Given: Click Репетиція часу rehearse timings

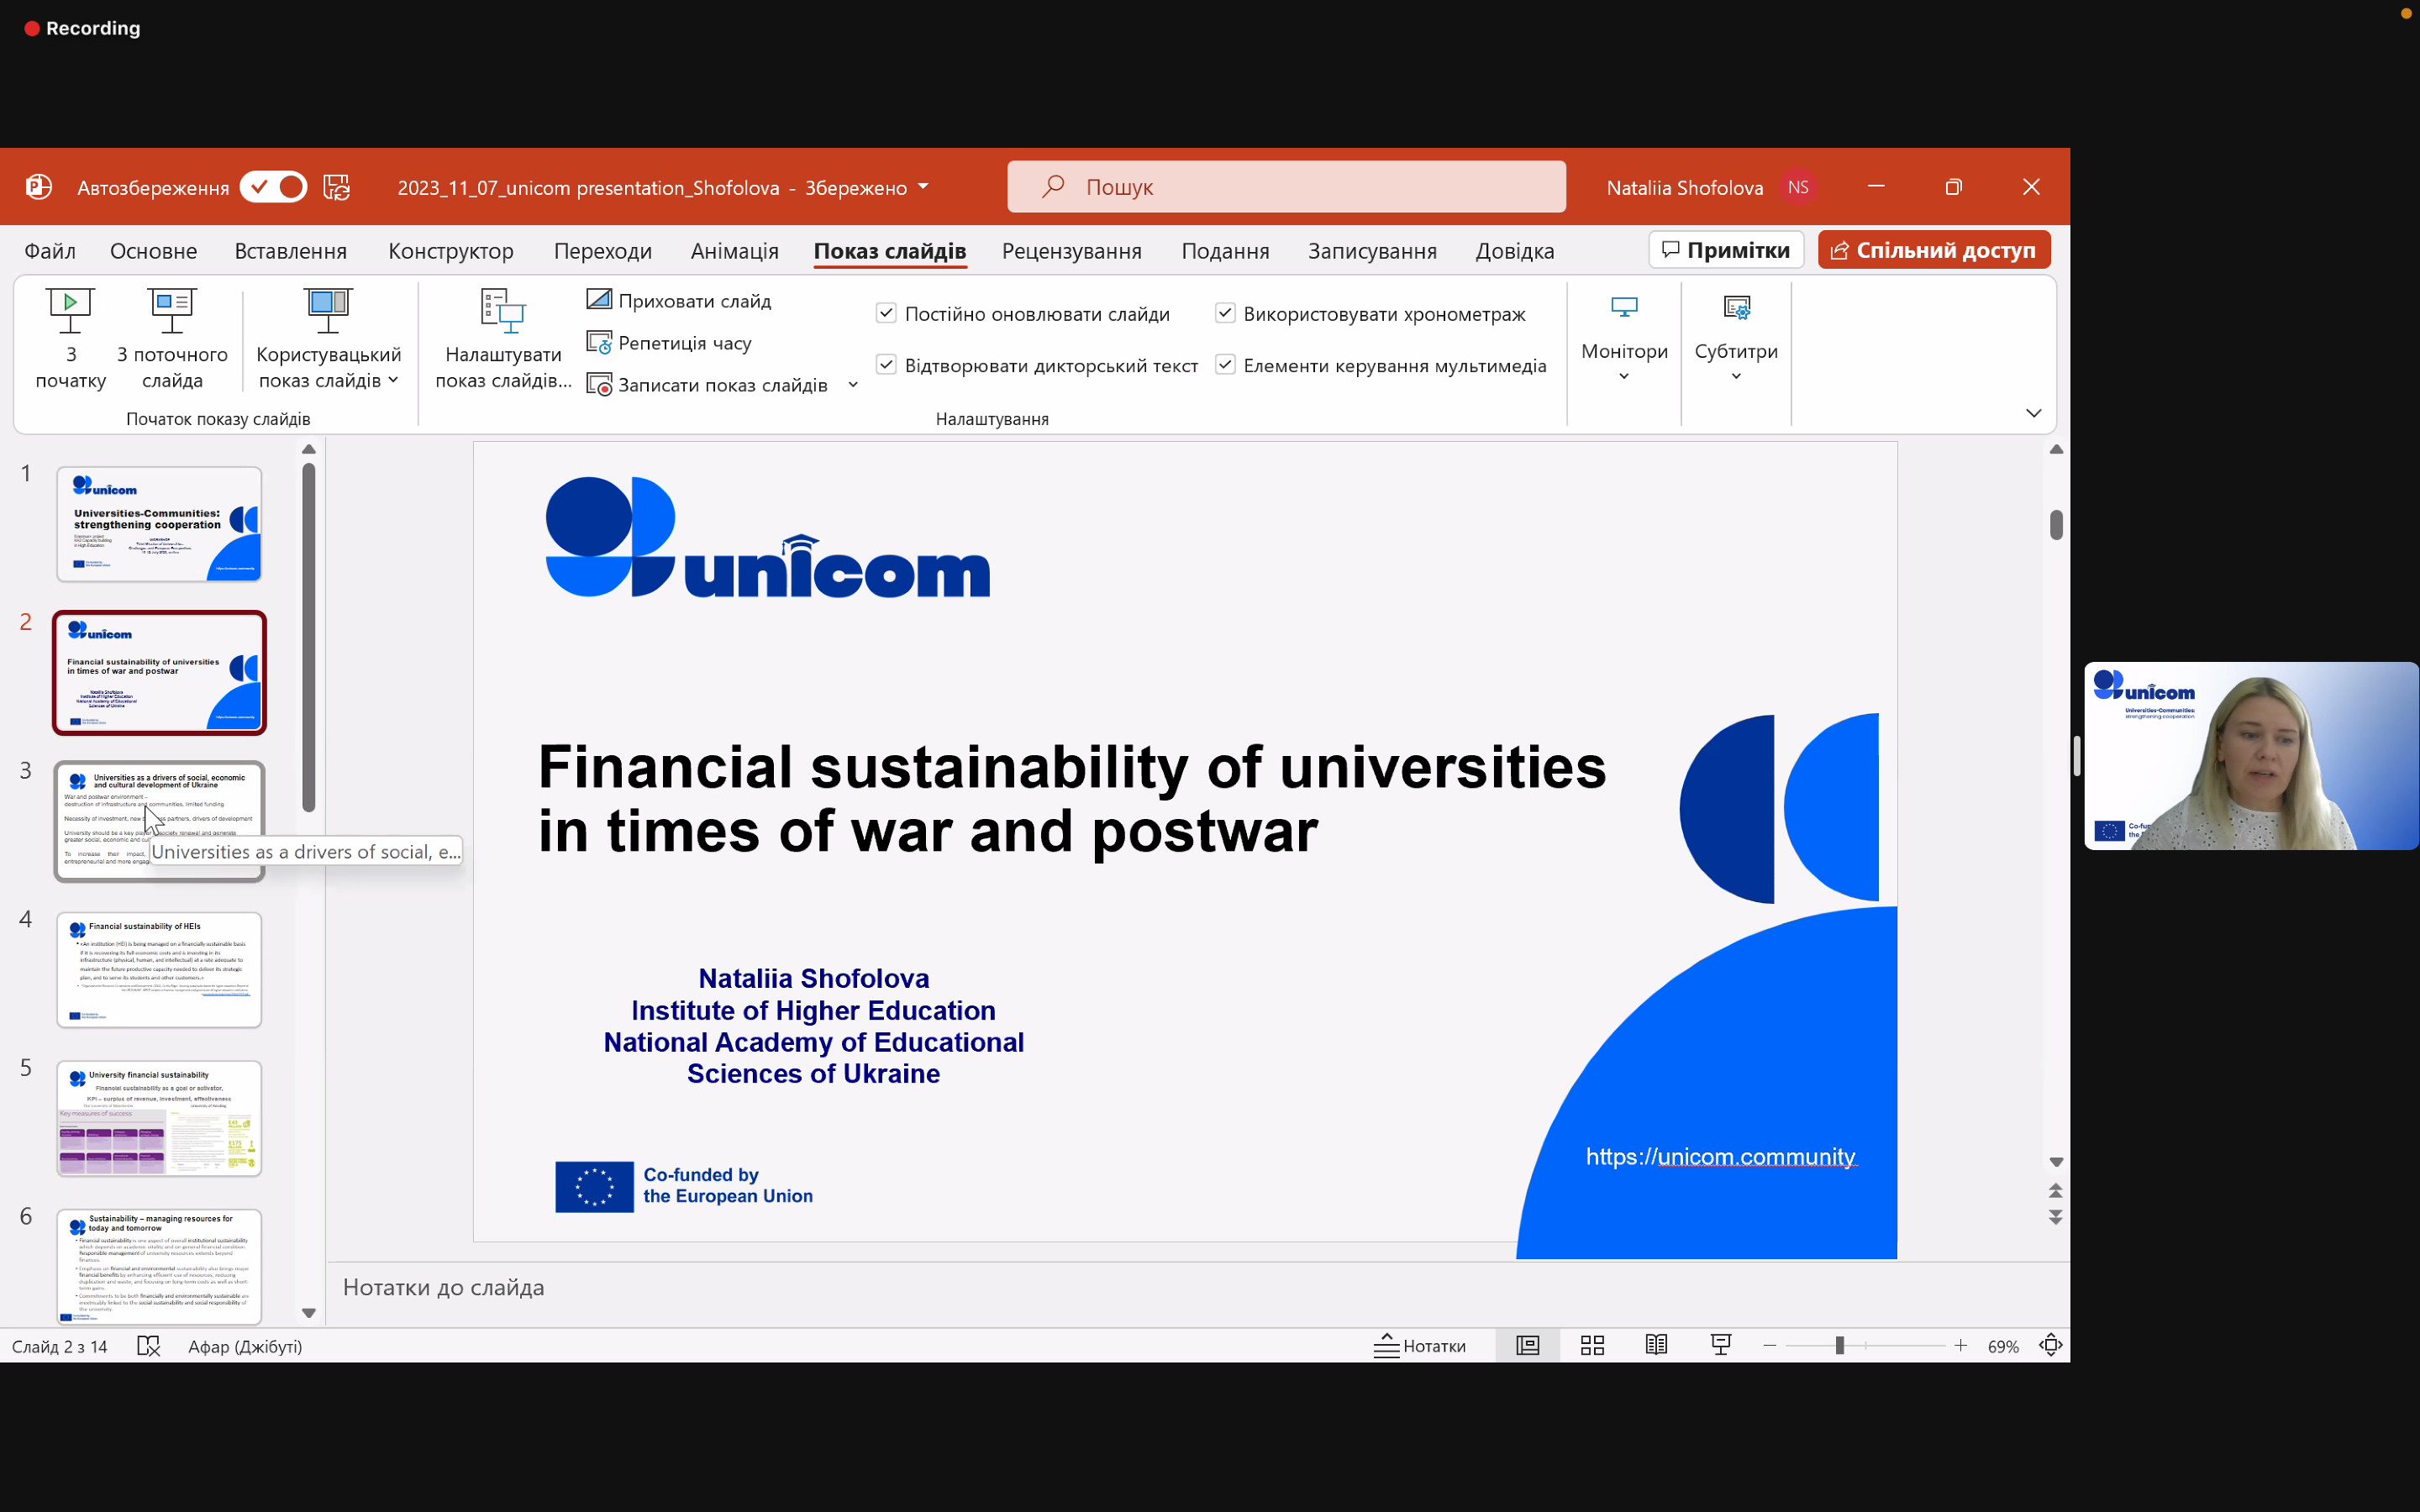Looking at the screenshot, I should coord(669,343).
